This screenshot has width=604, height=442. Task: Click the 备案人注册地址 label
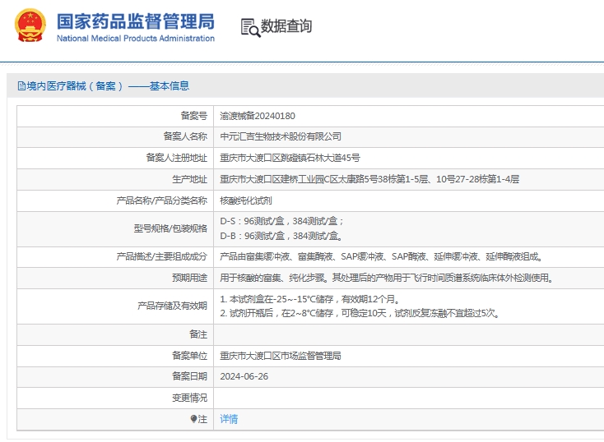point(177,158)
